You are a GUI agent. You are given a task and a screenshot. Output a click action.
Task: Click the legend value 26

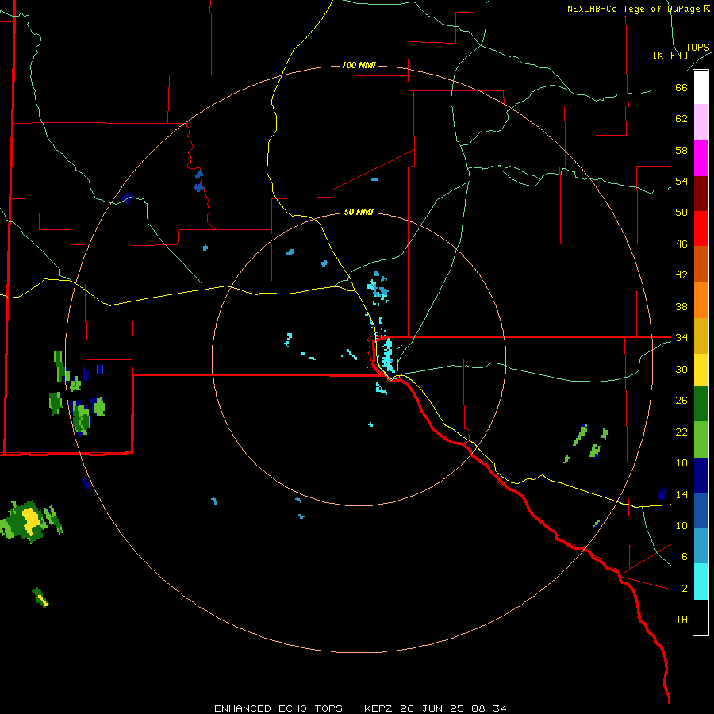click(x=681, y=401)
